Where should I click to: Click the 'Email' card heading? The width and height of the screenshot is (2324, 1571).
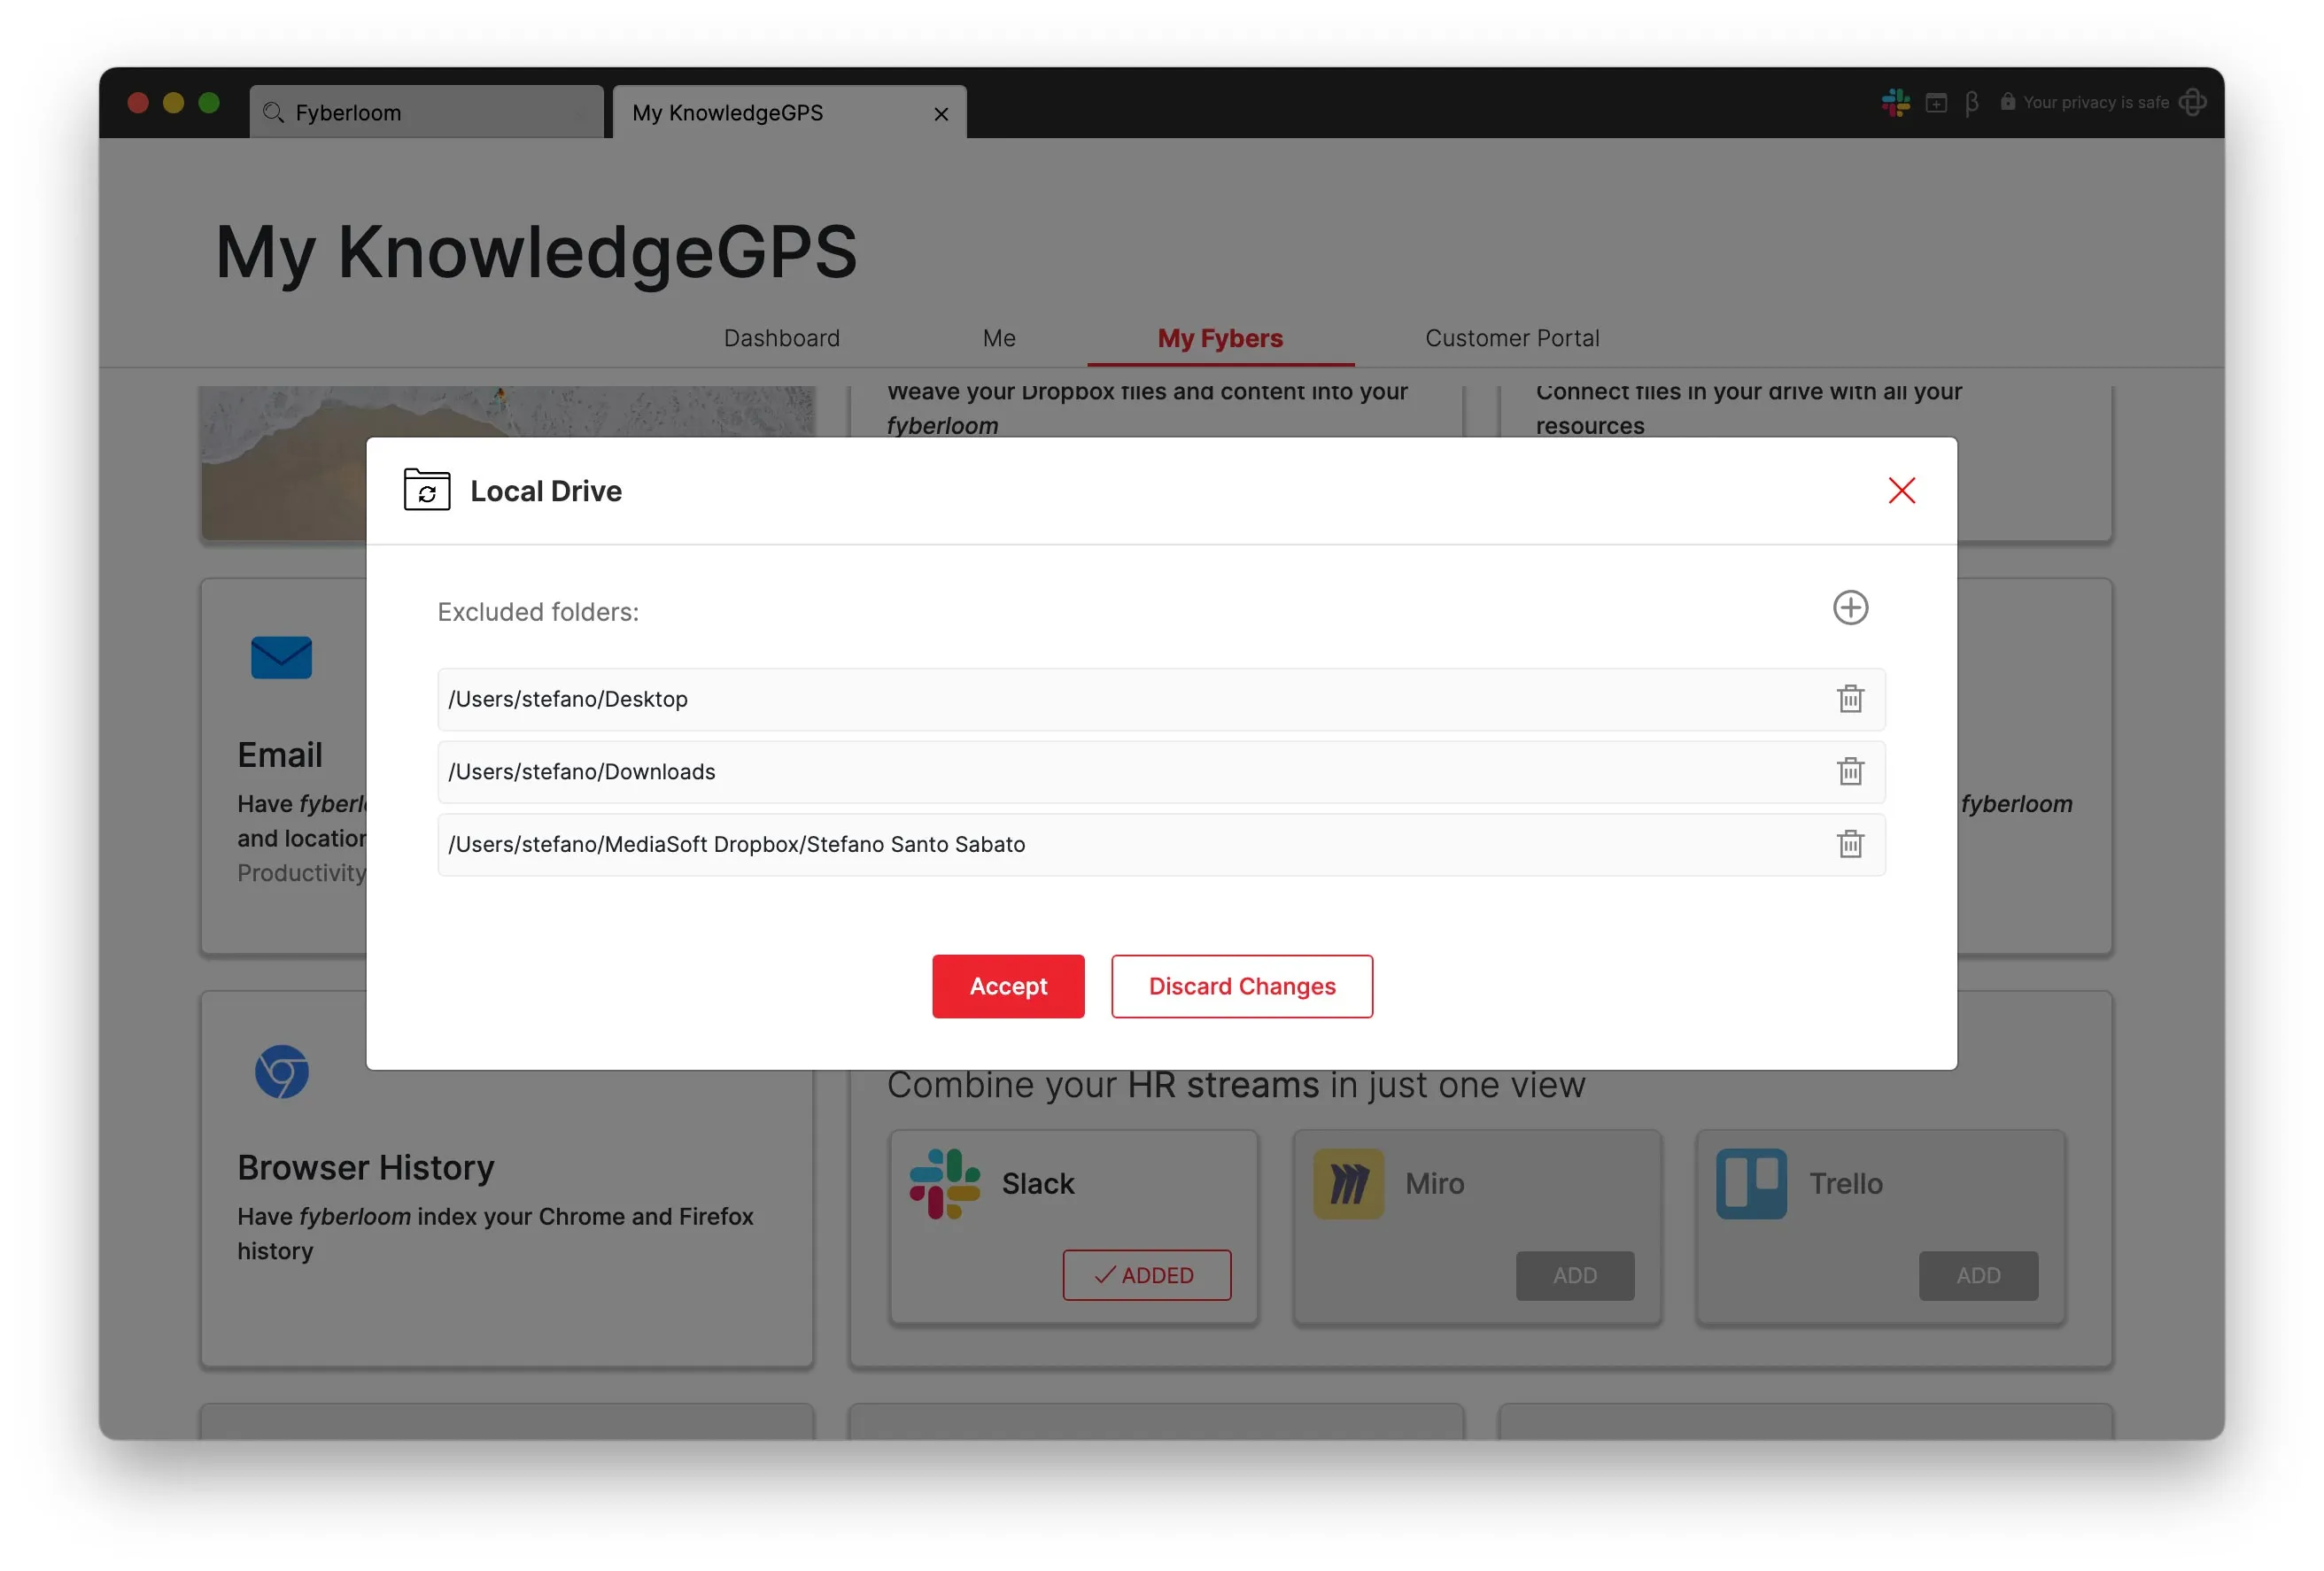[279, 754]
